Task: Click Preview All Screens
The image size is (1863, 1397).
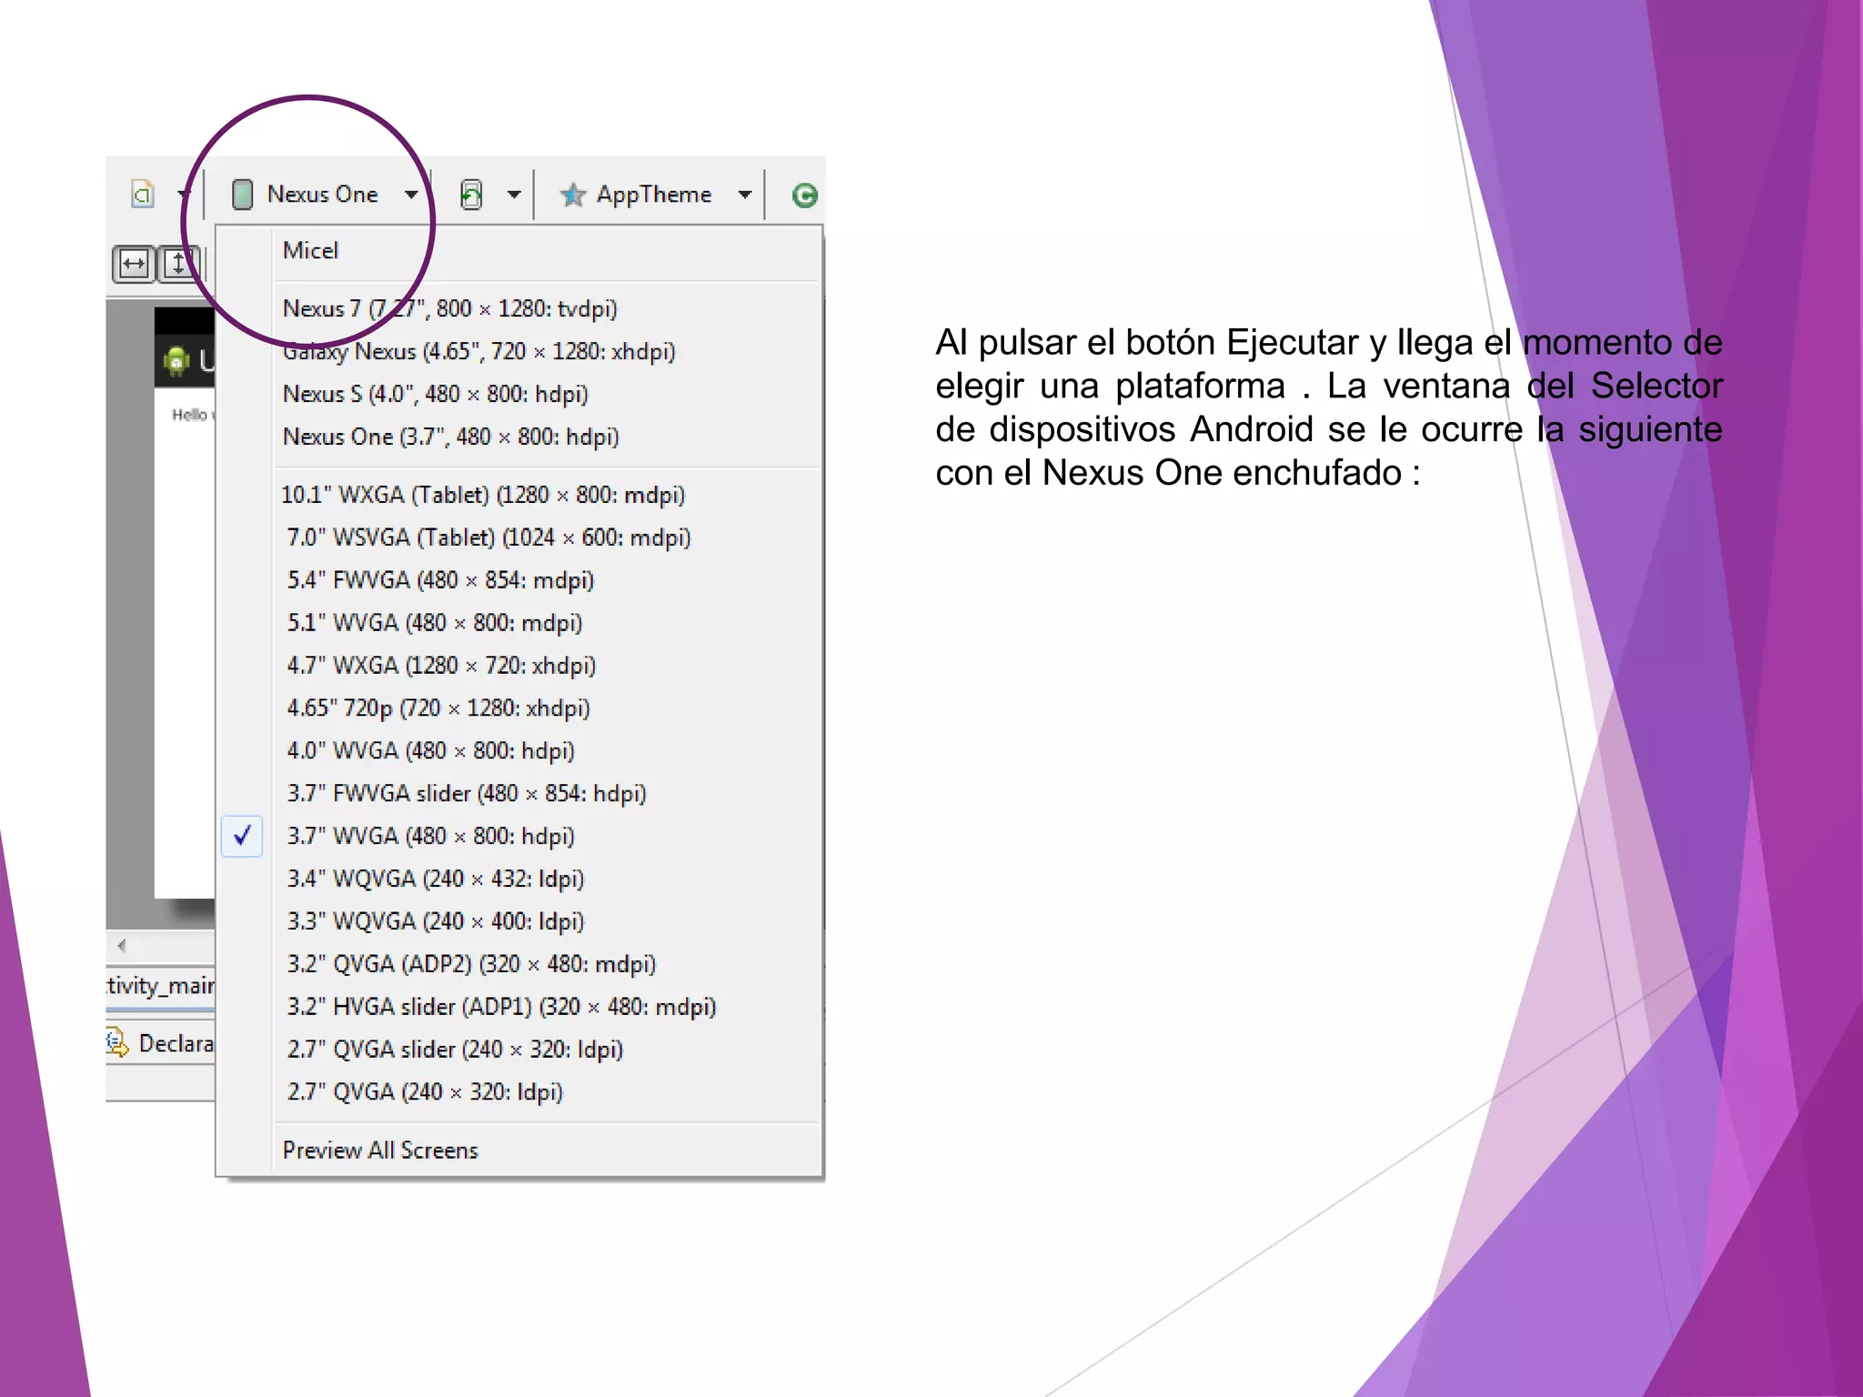Action: (x=380, y=1150)
